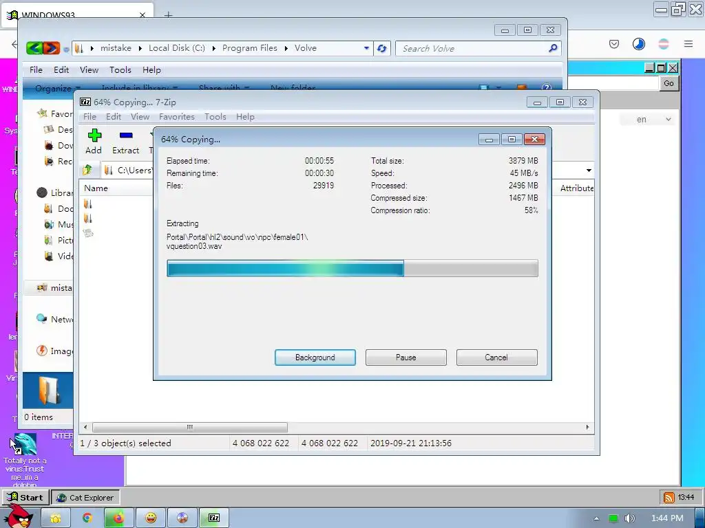Expand the arrow after 'mistake' in breadcrumb
Screen dimensions: 705x528
[x=140, y=49]
